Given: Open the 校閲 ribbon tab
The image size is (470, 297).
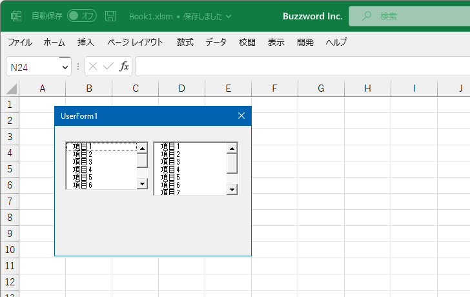Looking at the screenshot, I should tap(247, 42).
